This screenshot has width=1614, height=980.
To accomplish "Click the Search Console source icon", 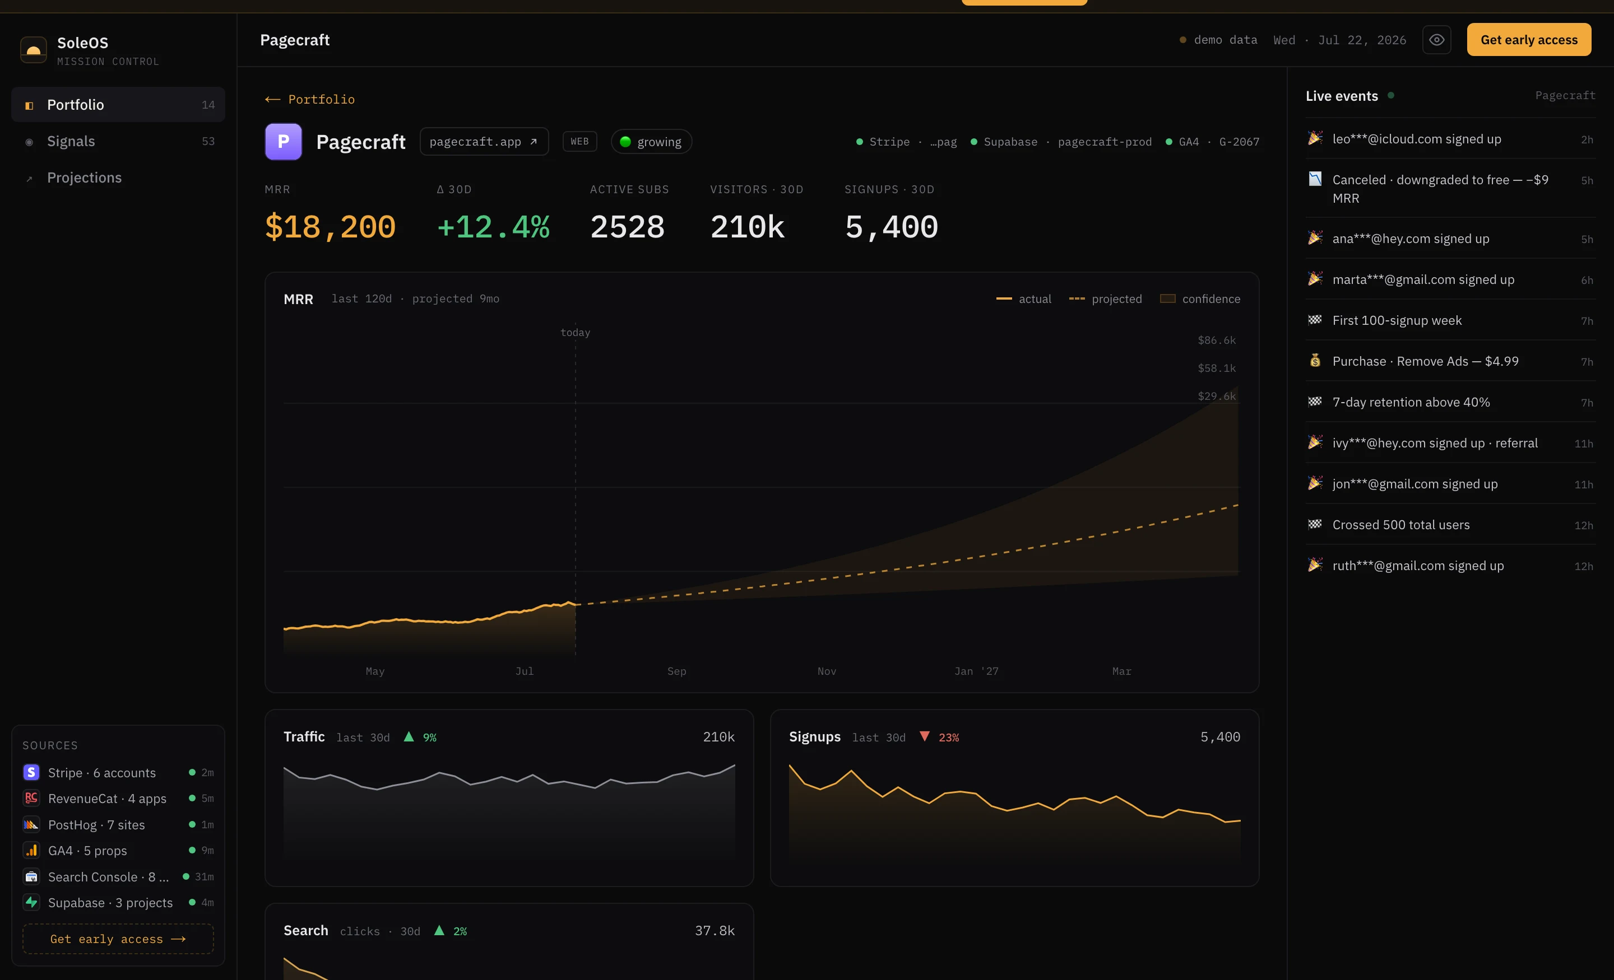I will pos(31,876).
